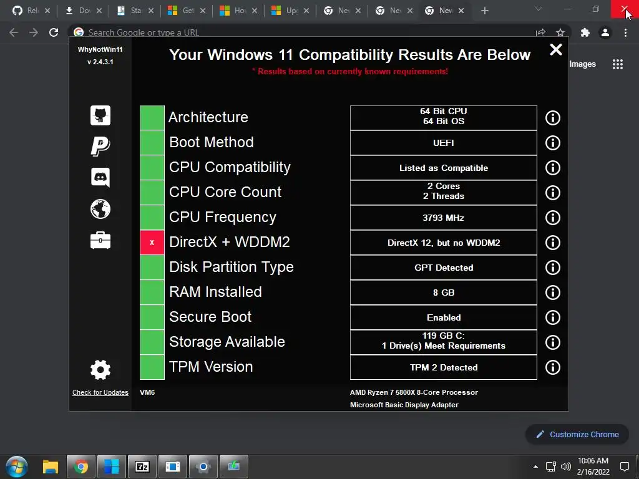The height and width of the screenshot is (479, 639).
Task: Show info for DirectX + WDDM2 row
Action: click(553, 243)
